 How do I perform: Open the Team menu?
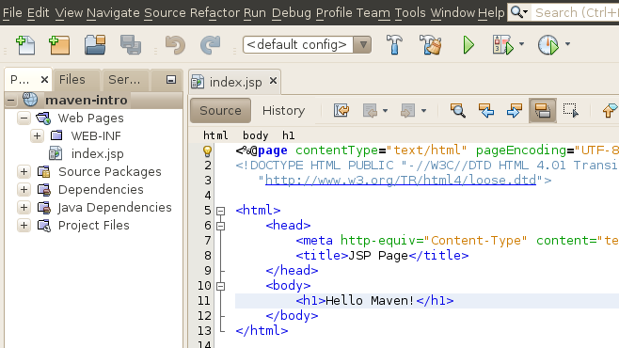pos(373,12)
